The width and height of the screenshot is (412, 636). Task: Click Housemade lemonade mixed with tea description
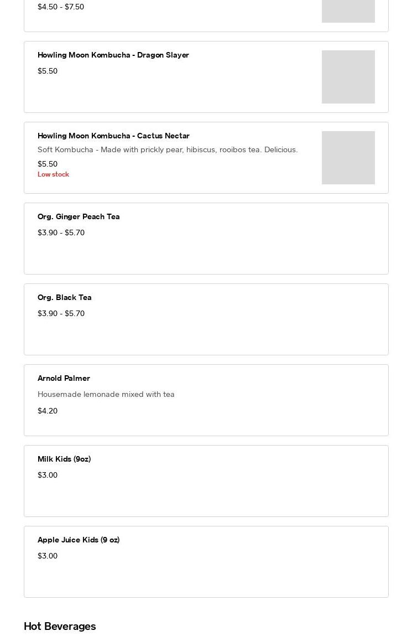pos(106,395)
